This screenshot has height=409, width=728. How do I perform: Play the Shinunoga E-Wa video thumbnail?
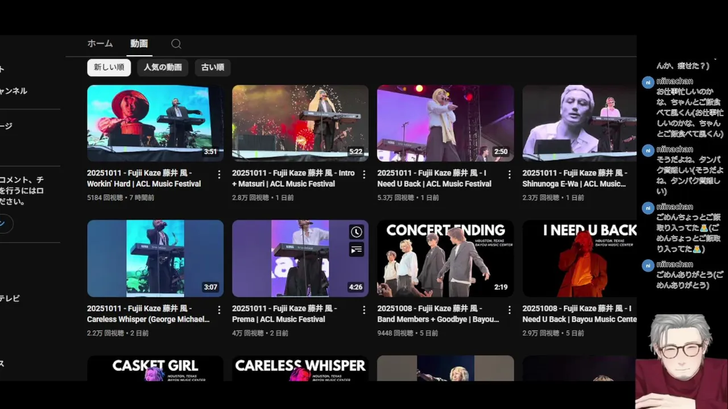[580, 123]
